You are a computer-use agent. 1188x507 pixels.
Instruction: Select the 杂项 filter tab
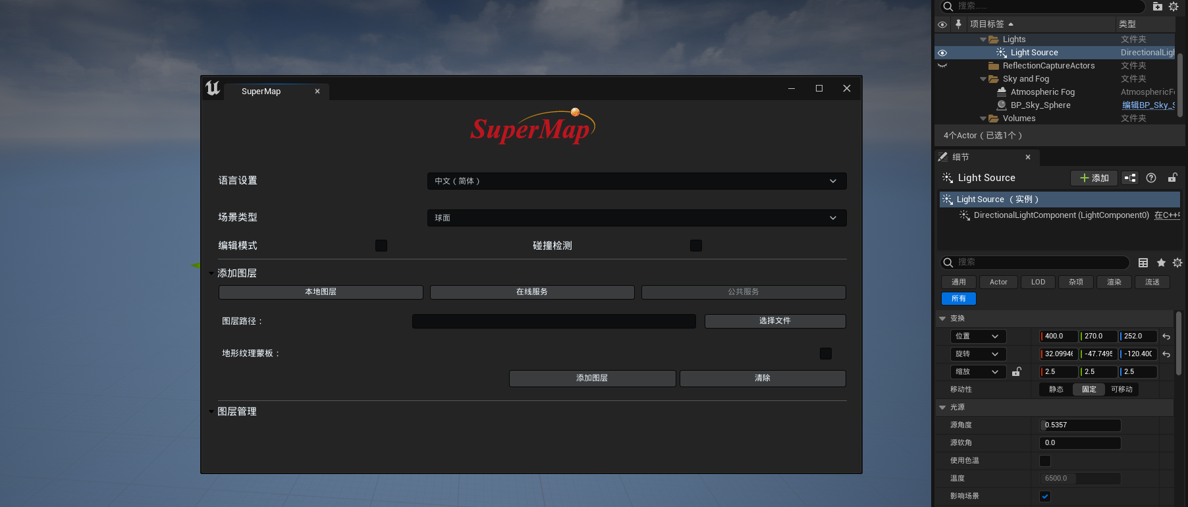pyautogui.click(x=1076, y=282)
